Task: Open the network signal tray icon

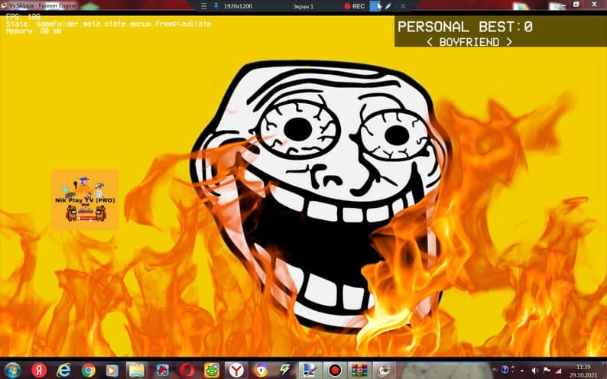Action: tap(559, 371)
